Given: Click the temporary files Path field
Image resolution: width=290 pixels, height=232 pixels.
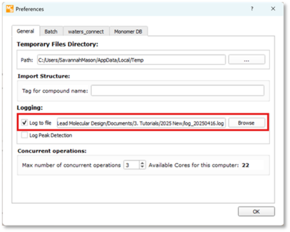Looking at the screenshot, I should click(x=131, y=60).
